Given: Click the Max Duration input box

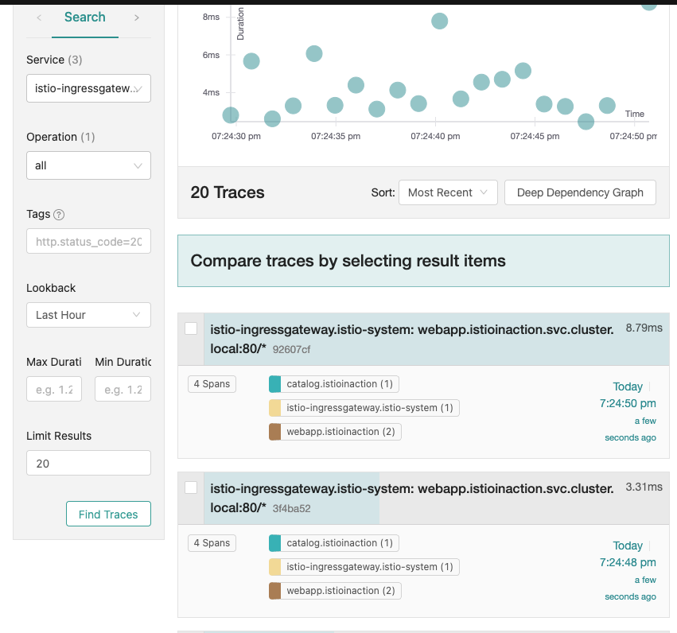Looking at the screenshot, I should 54,390.
